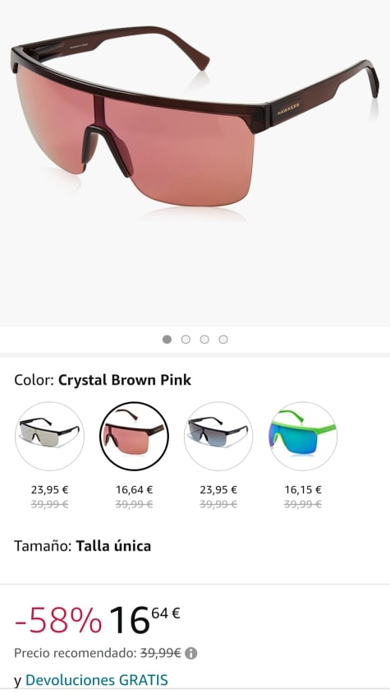Screen dimensions: 390x694
Task: Click the large 16,64 € current price
Action: [x=145, y=621]
